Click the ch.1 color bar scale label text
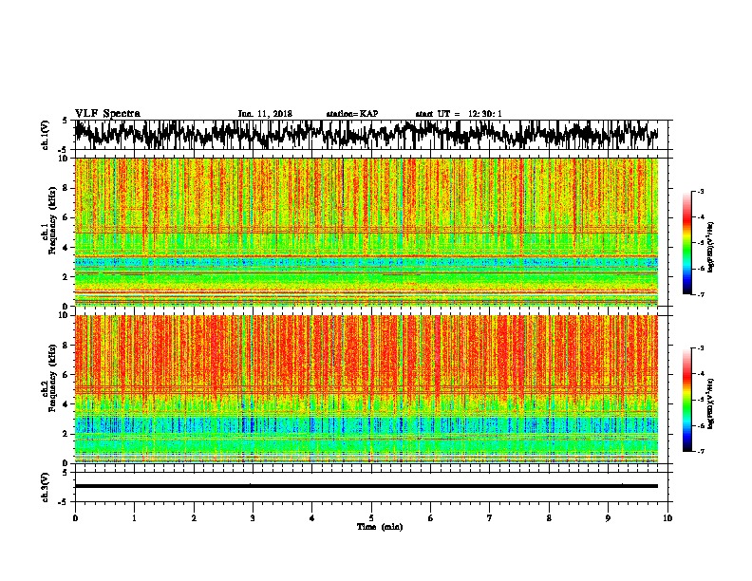This screenshot has width=752, height=581. (710, 247)
